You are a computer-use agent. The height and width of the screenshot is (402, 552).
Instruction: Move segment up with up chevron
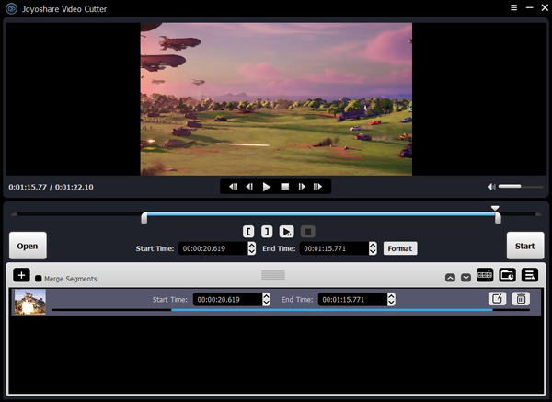[450, 278]
